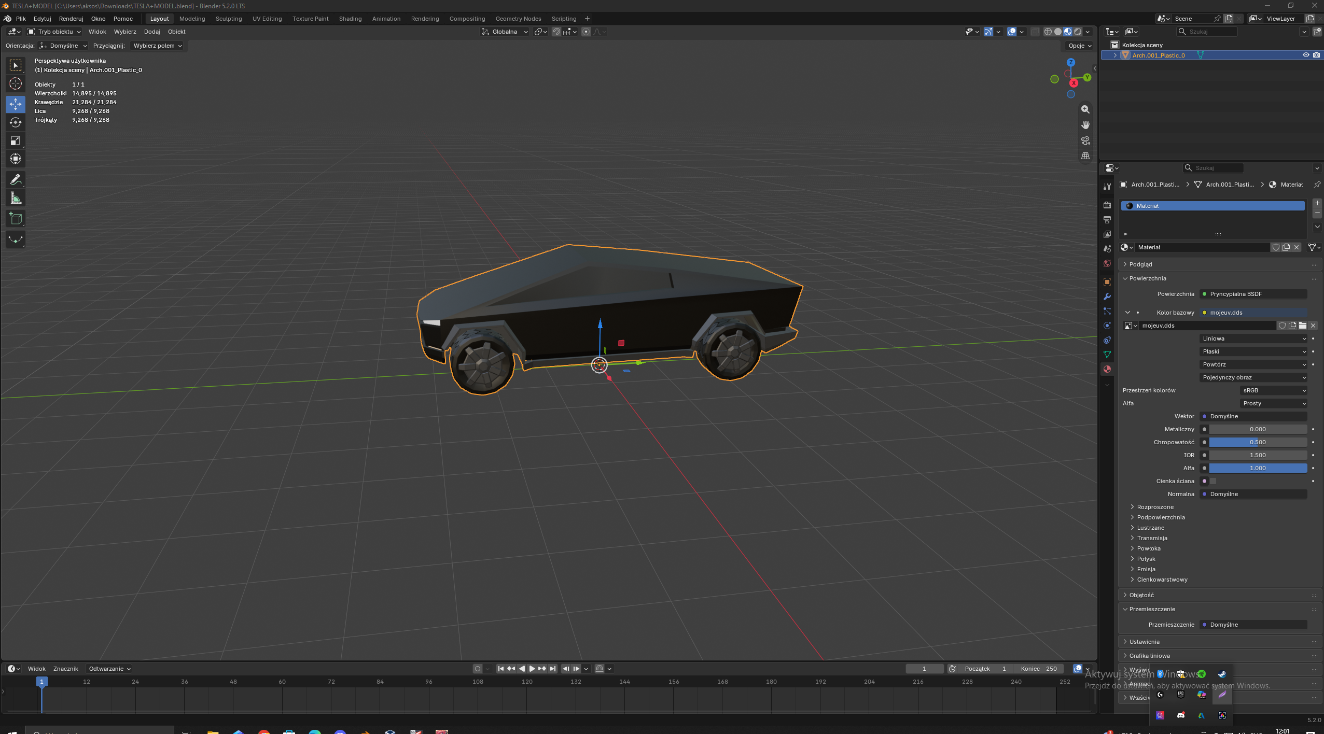1324x734 pixels.
Task: Open the Dodaj menu in viewport header
Action: point(151,32)
